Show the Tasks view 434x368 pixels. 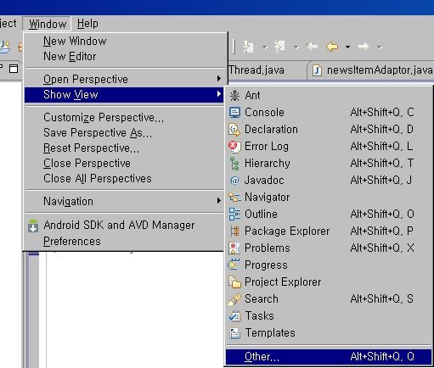click(x=329, y=315)
